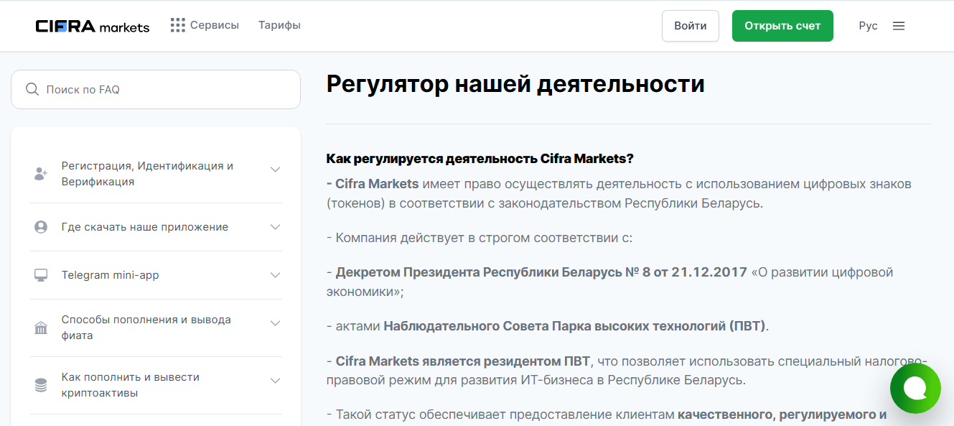Image resolution: width=954 pixels, height=426 pixels.
Task: Expand the Telegram mini-app section
Action: click(275, 274)
